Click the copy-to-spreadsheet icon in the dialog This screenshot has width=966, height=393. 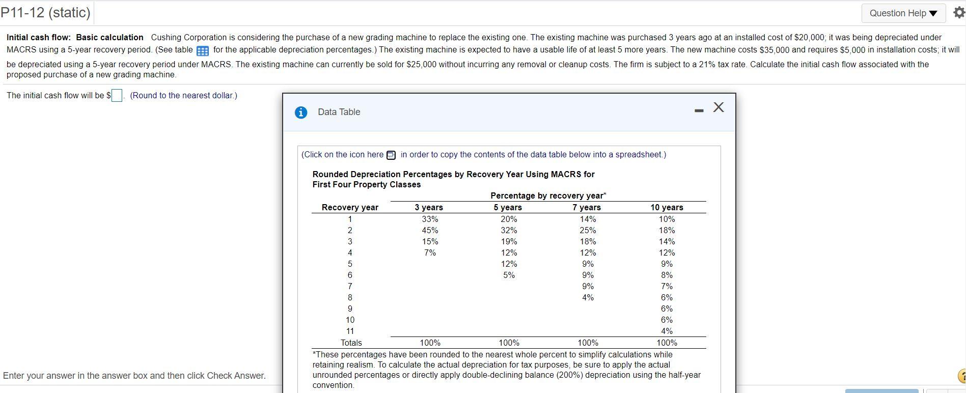390,154
